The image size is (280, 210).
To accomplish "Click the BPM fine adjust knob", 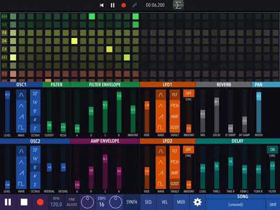I will coord(87,202).
